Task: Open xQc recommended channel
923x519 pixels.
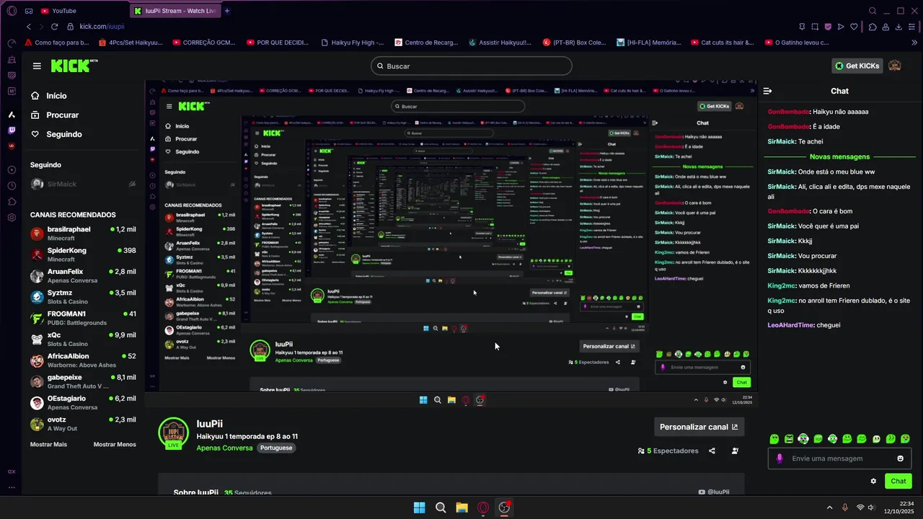Action: (x=84, y=339)
